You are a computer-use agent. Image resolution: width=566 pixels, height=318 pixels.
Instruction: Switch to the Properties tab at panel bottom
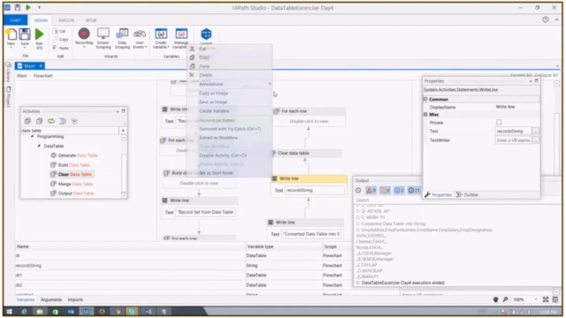(439, 194)
